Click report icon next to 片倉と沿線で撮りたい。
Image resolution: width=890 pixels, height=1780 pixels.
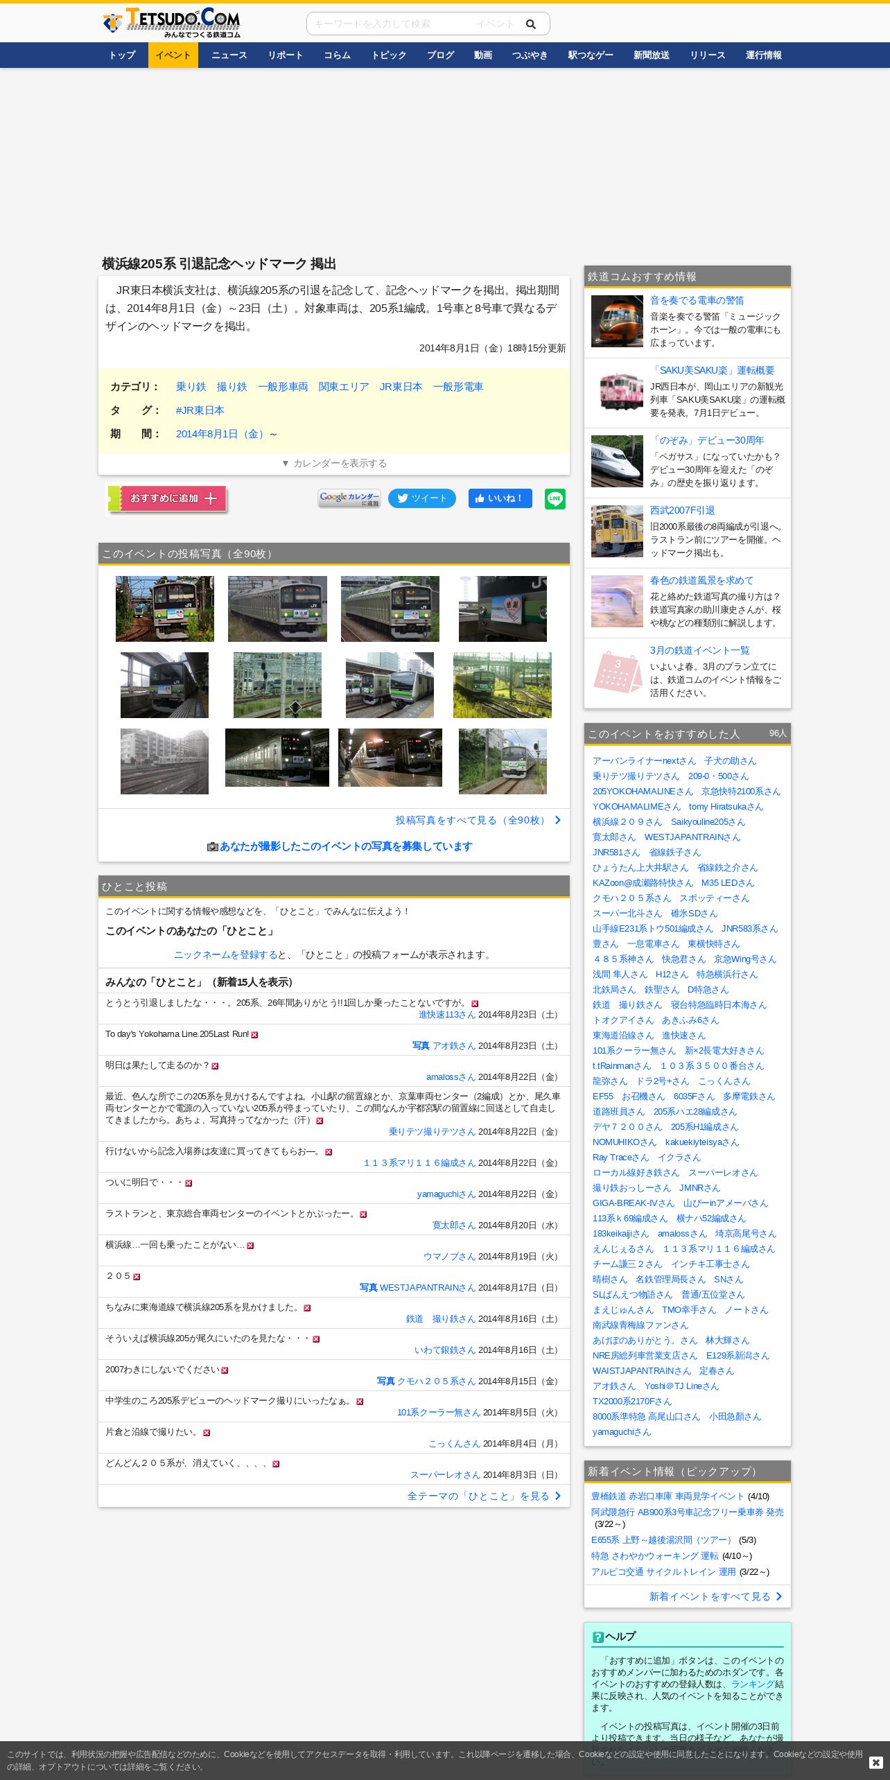pyautogui.click(x=207, y=1433)
